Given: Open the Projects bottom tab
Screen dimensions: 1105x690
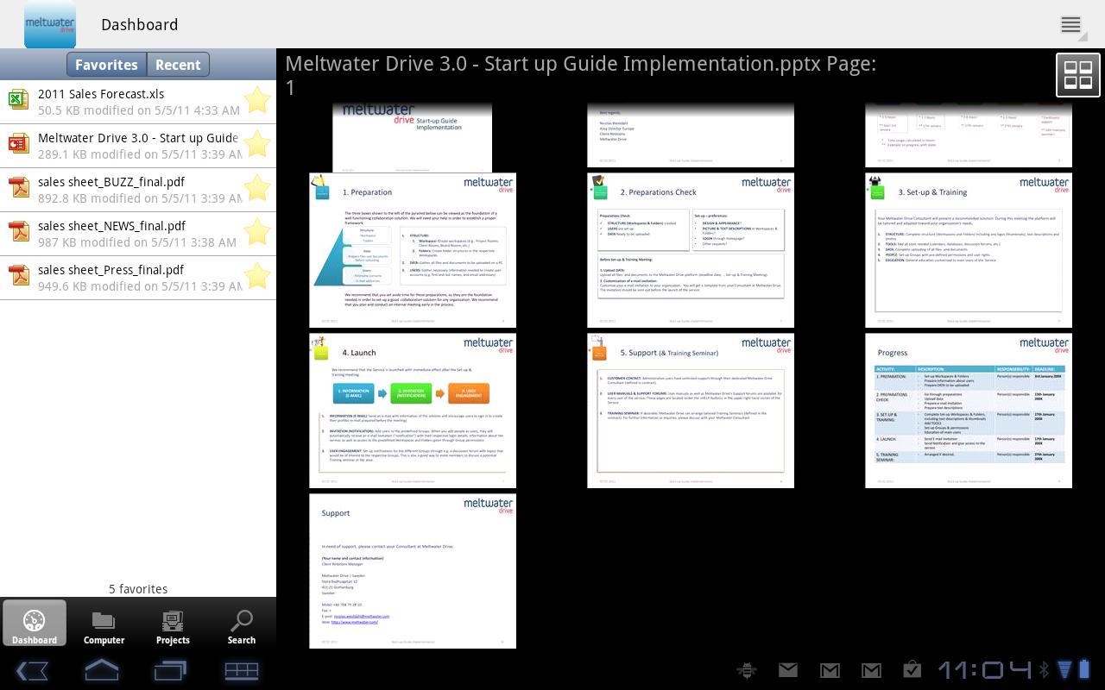Looking at the screenshot, I should tap(173, 624).
